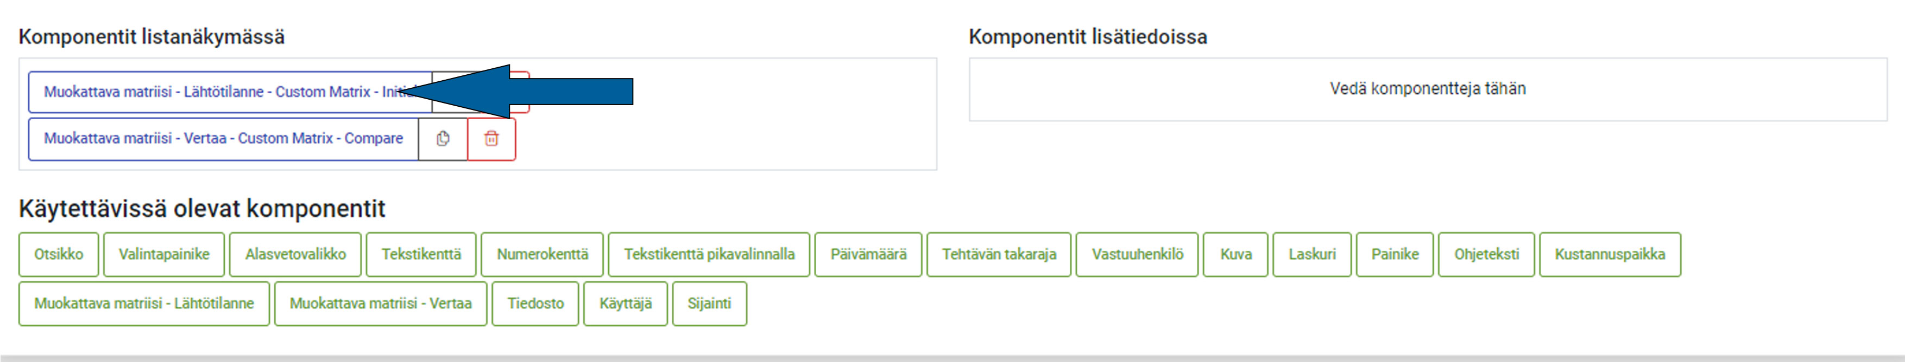Click the Tiedosto component button
This screenshot has height=362, width=1905.
pyautogui.click(x=535, y=303)
